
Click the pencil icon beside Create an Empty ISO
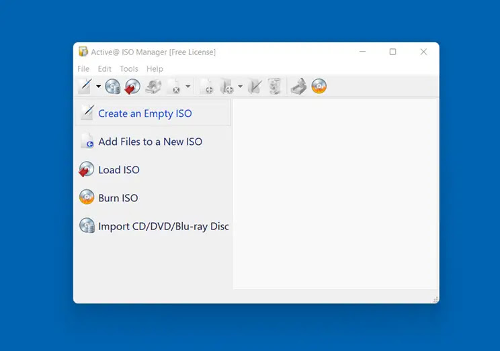(87, 112)
